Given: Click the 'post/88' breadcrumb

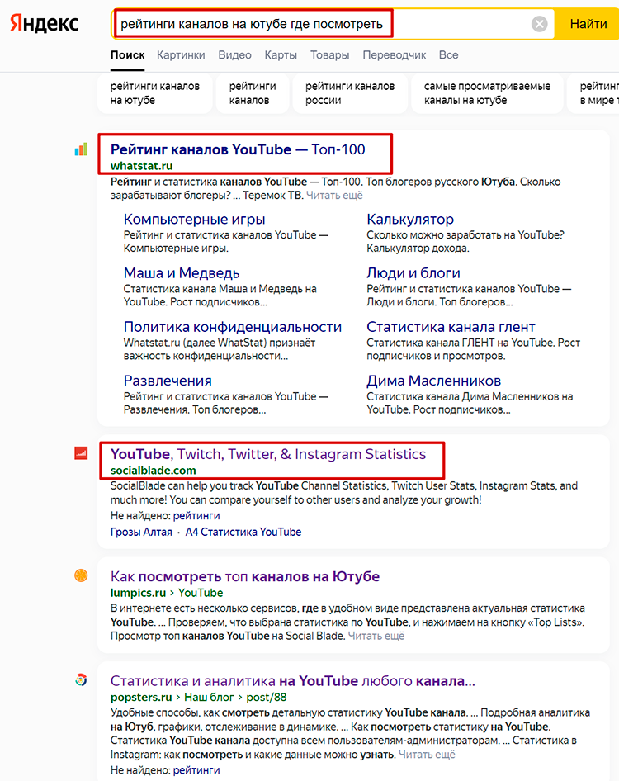Looking at the screenshot, I should pos(267,698).
